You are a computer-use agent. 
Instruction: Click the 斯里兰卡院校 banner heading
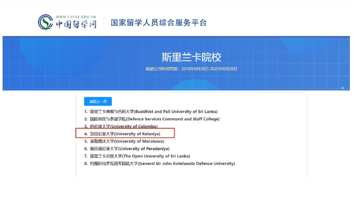191,57
